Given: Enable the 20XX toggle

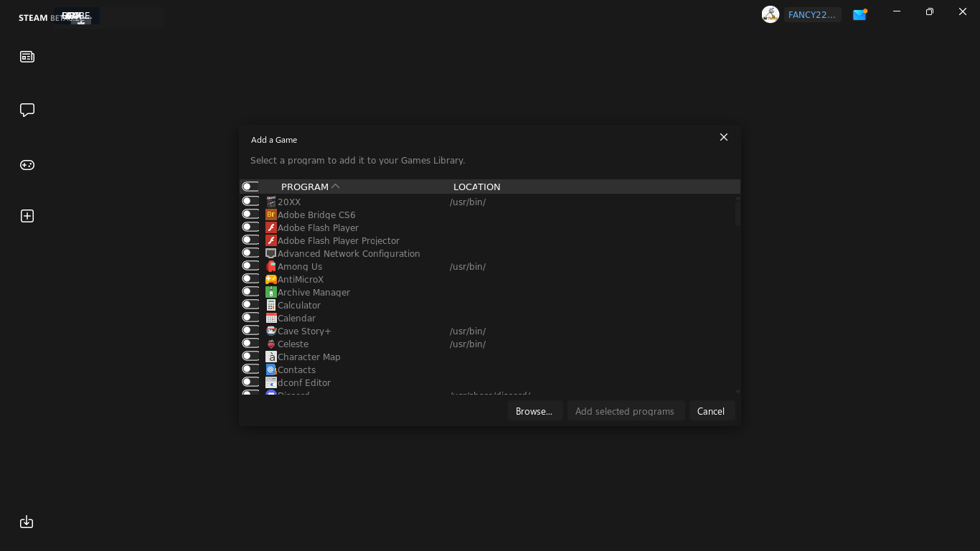Looking at the screenshot, I should pyautogui.click(x=250, y=201).
